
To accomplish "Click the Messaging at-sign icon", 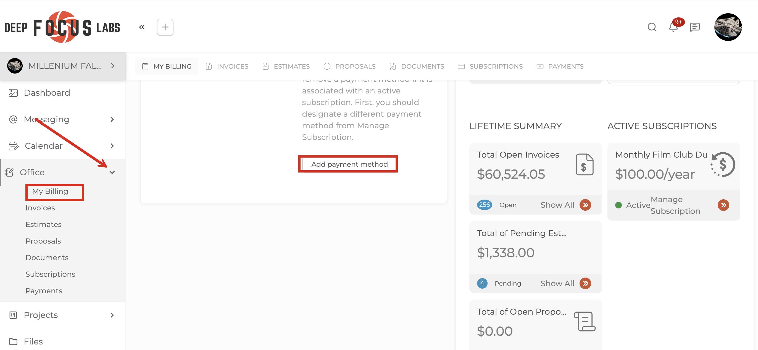I will pyautogui.click(x=13, y=119).
